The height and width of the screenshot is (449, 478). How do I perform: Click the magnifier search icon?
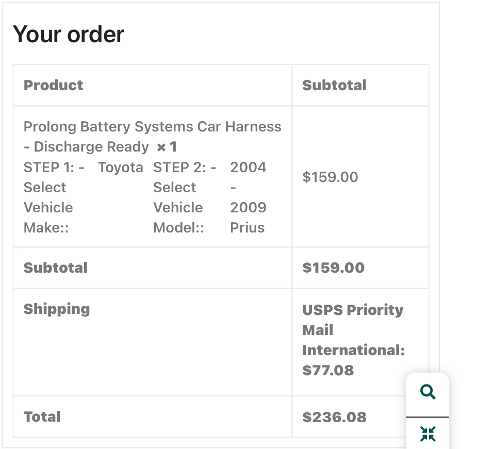pyautogui.click(x=427, y=392)
